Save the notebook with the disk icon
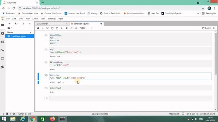The image size is (218, 122). [x=38, y=28]
